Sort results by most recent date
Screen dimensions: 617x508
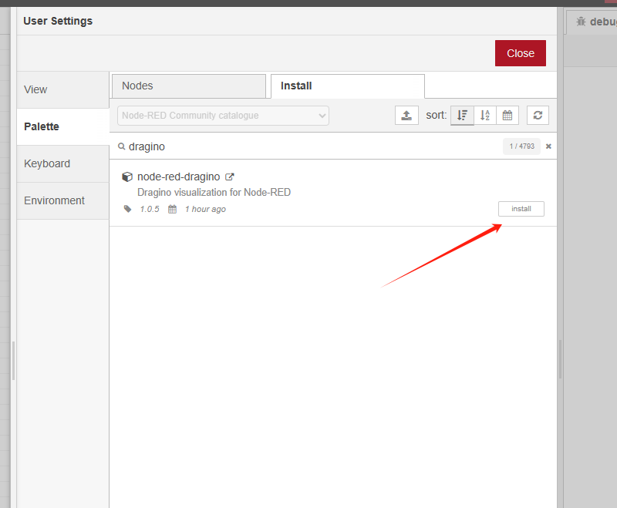[507, 115]
